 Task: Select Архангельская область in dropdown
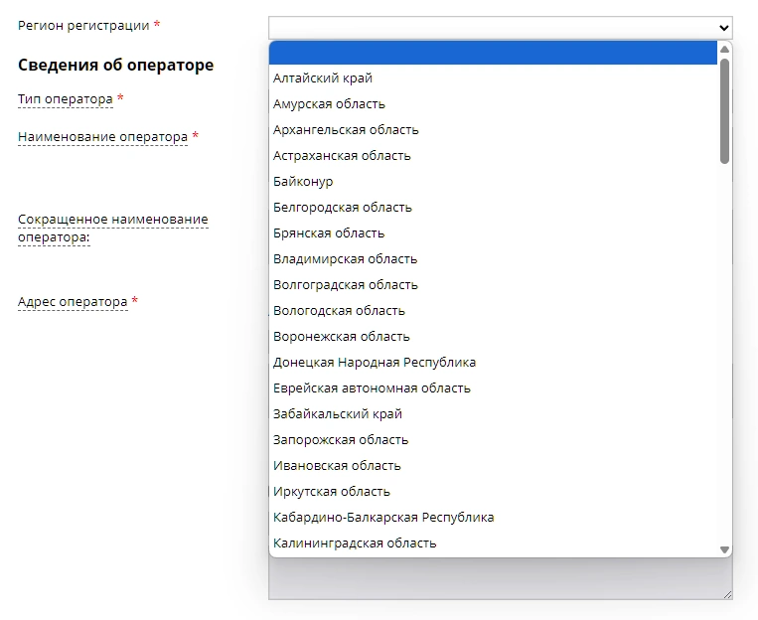(x=346, y=130)
